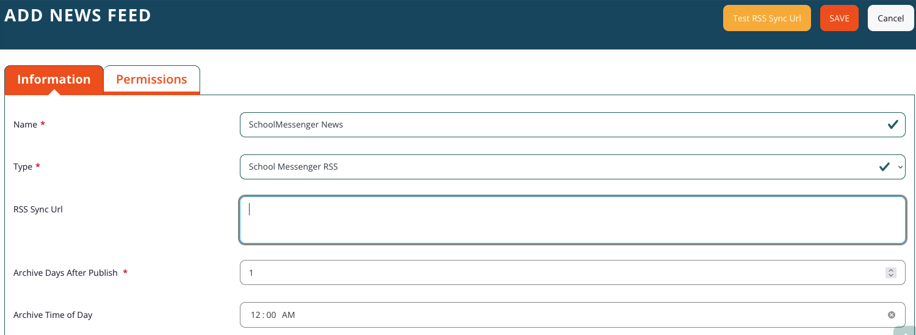Click the Type dropdown chevron arrow
The height and width of the screenshot is (335, 916).
pos(901,167)
